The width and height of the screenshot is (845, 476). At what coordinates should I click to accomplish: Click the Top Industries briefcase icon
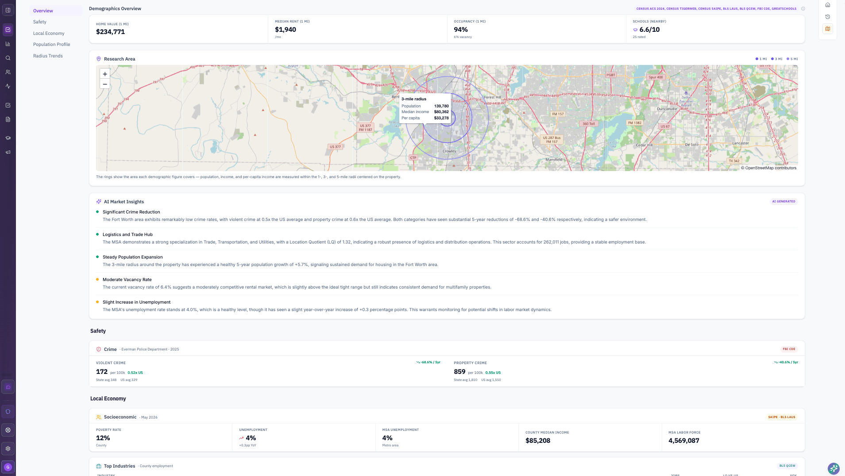coord(99,466)
